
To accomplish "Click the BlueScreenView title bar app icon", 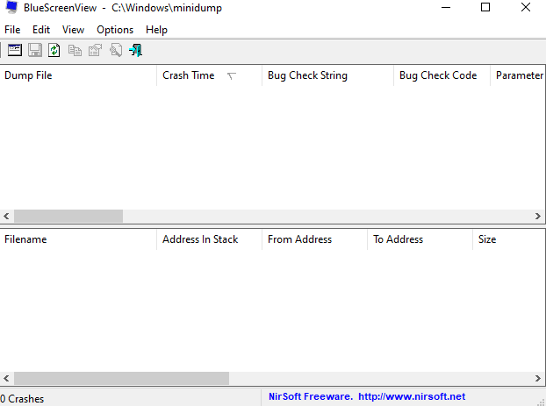I will (x=11, y=7).
